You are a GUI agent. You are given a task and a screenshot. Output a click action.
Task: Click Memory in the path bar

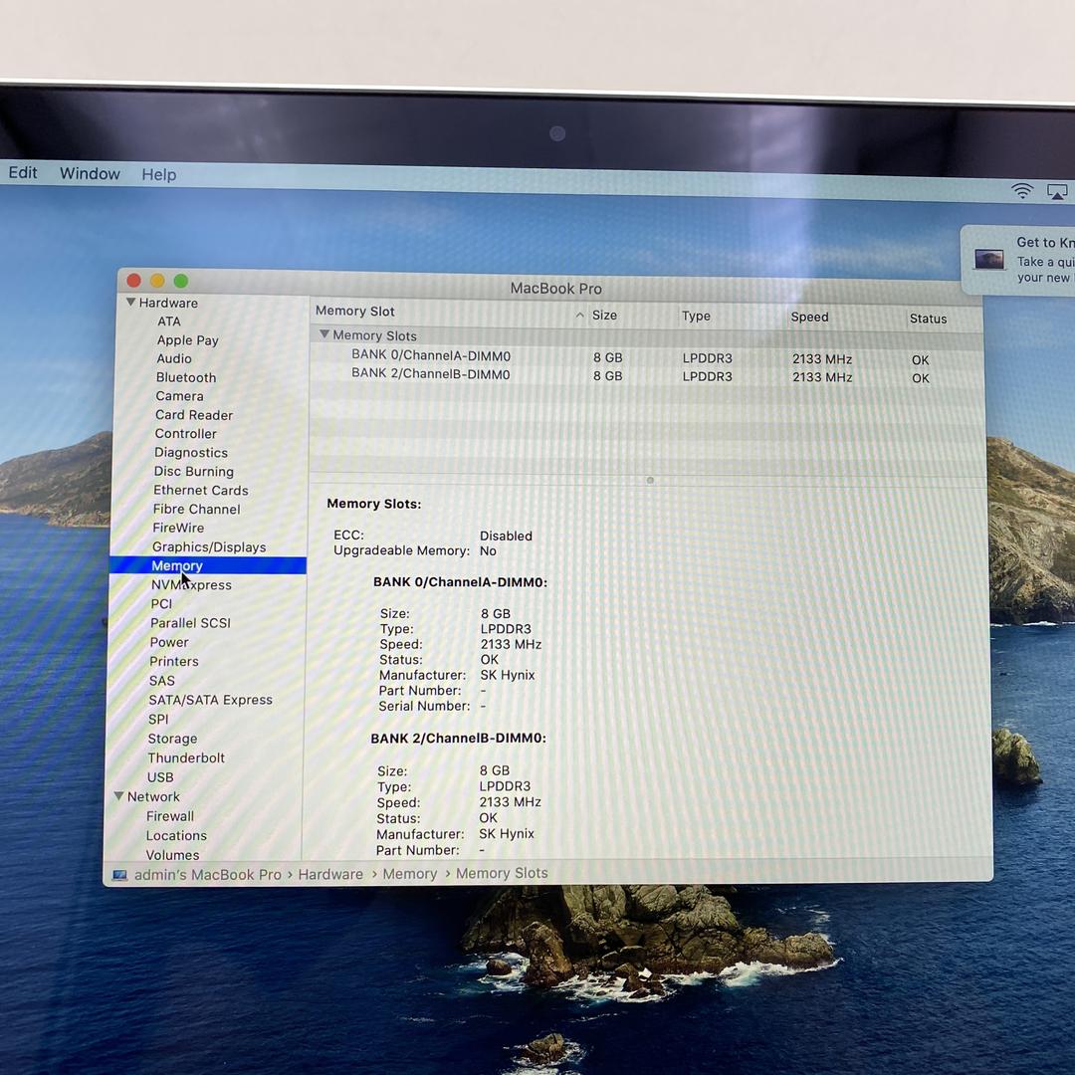(x=410, y=874)
